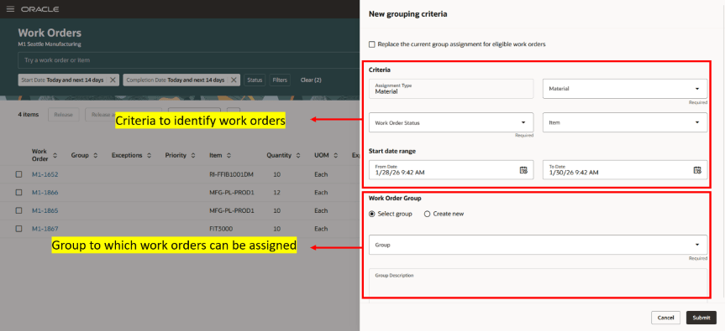
Task: Click item cell RI-FFIB1001DM
Action: coord(231,174)
